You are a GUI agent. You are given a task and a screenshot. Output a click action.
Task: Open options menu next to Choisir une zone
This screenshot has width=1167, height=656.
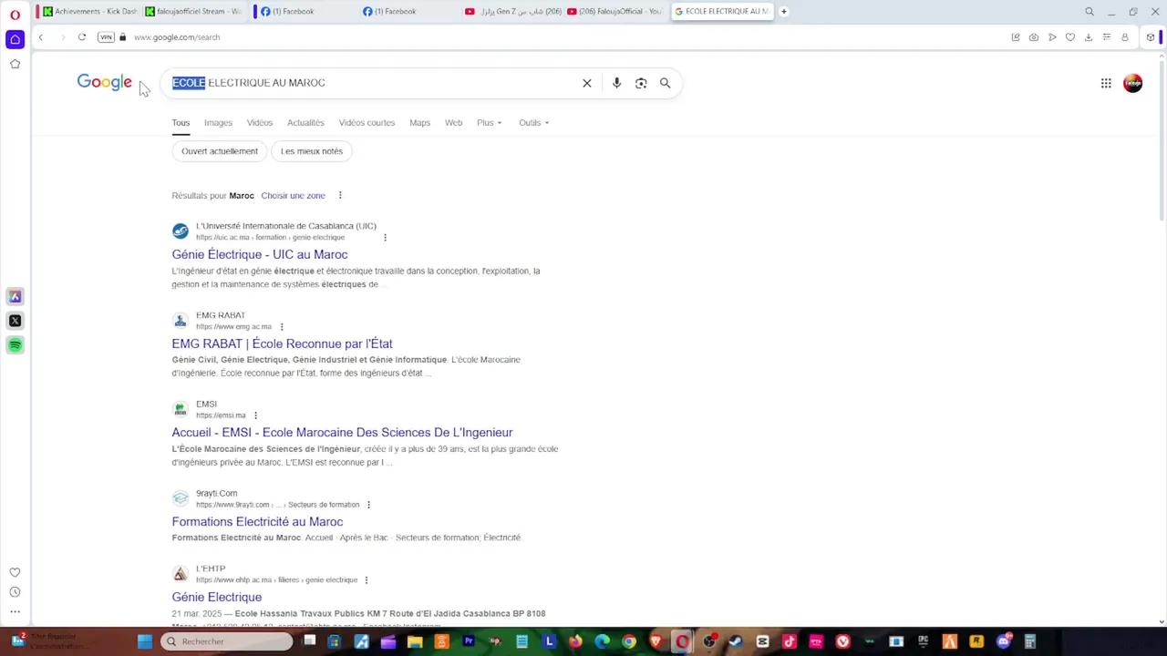340,196
